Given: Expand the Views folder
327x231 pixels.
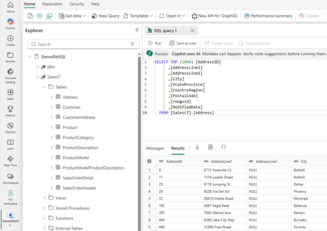Looking at the screenshot, I should click(x=44, y=198).
